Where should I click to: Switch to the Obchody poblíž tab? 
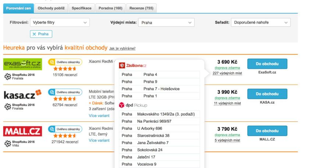pos(51,8)
